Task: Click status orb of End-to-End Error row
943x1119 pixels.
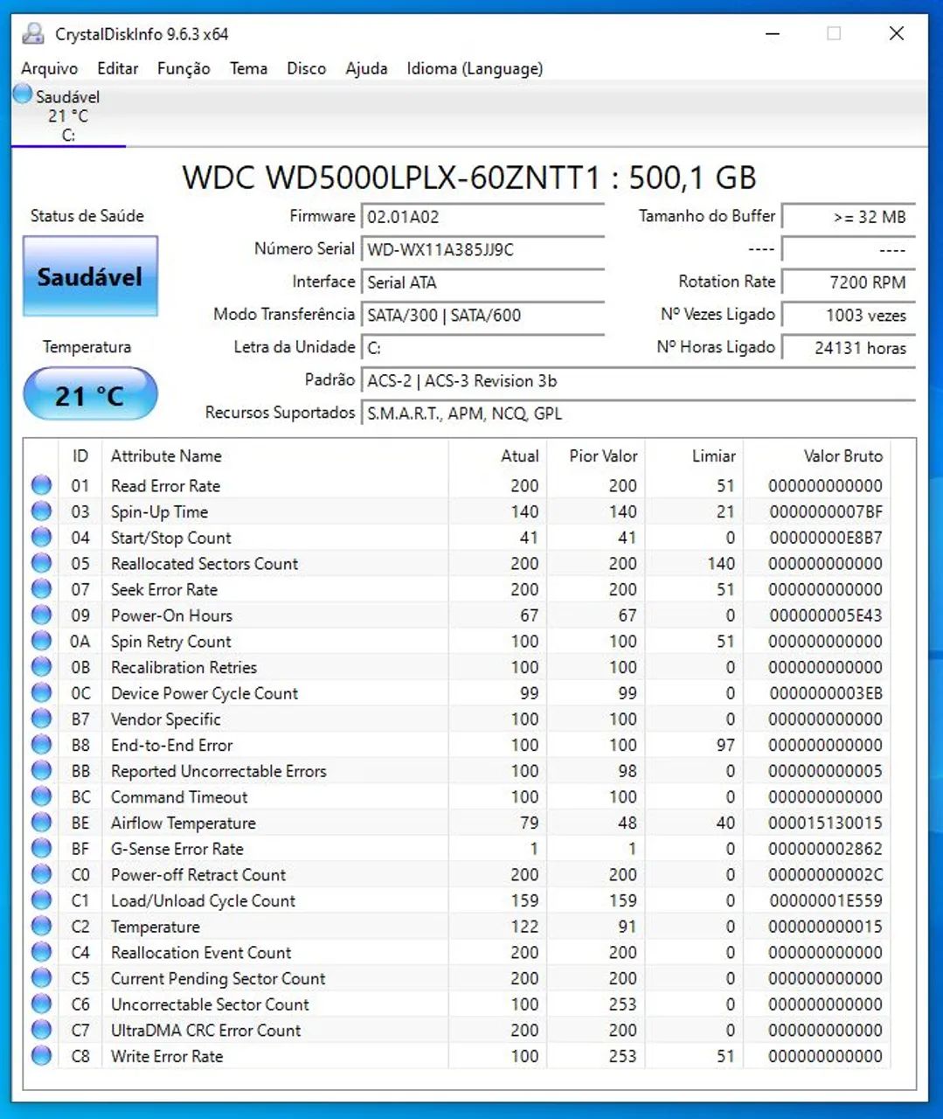Action: pos(41,745)
